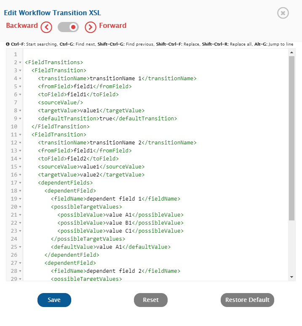
Task: Click the editor vertical scrollbar thumb
Action: click(291, 137)
